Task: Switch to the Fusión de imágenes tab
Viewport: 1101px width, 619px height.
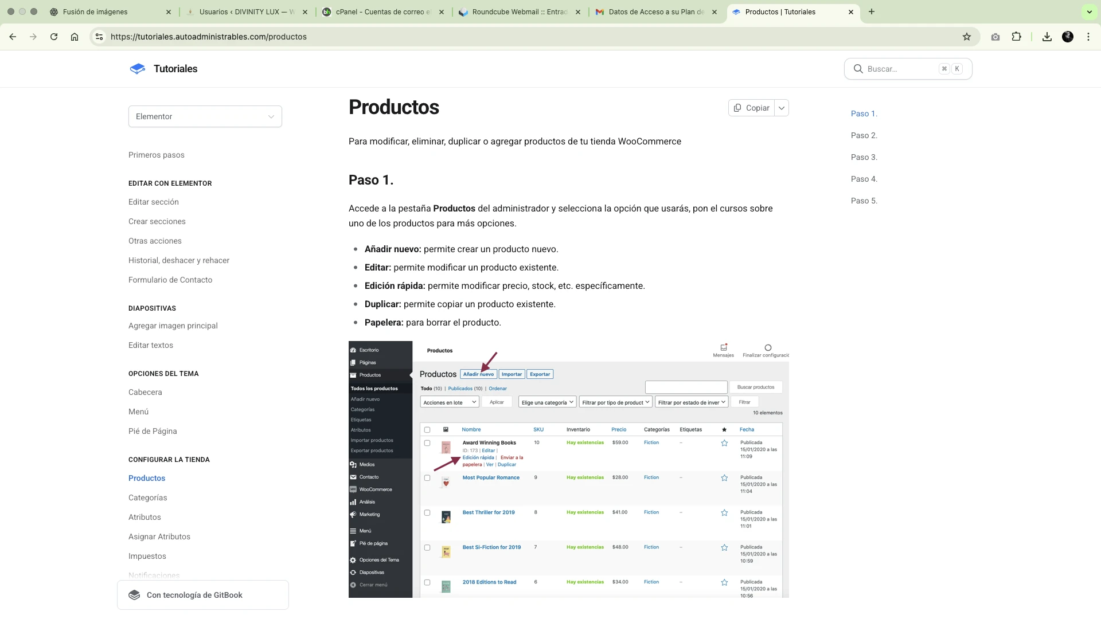Action: pyautogui.click(x=110, y=11)
